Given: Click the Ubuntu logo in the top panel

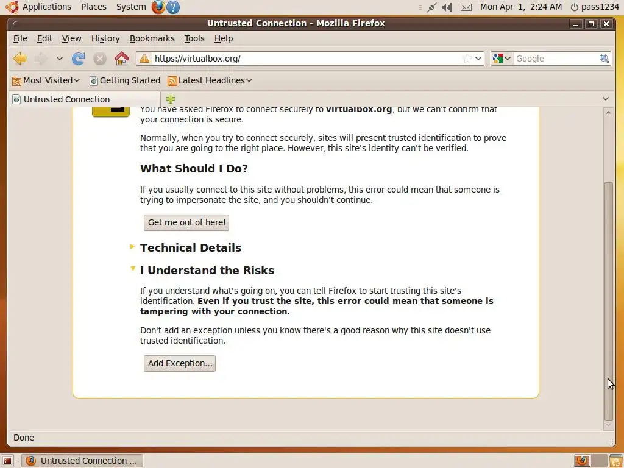Looking at the screenshot, I should pyautogui.click(x=12, y=7).
